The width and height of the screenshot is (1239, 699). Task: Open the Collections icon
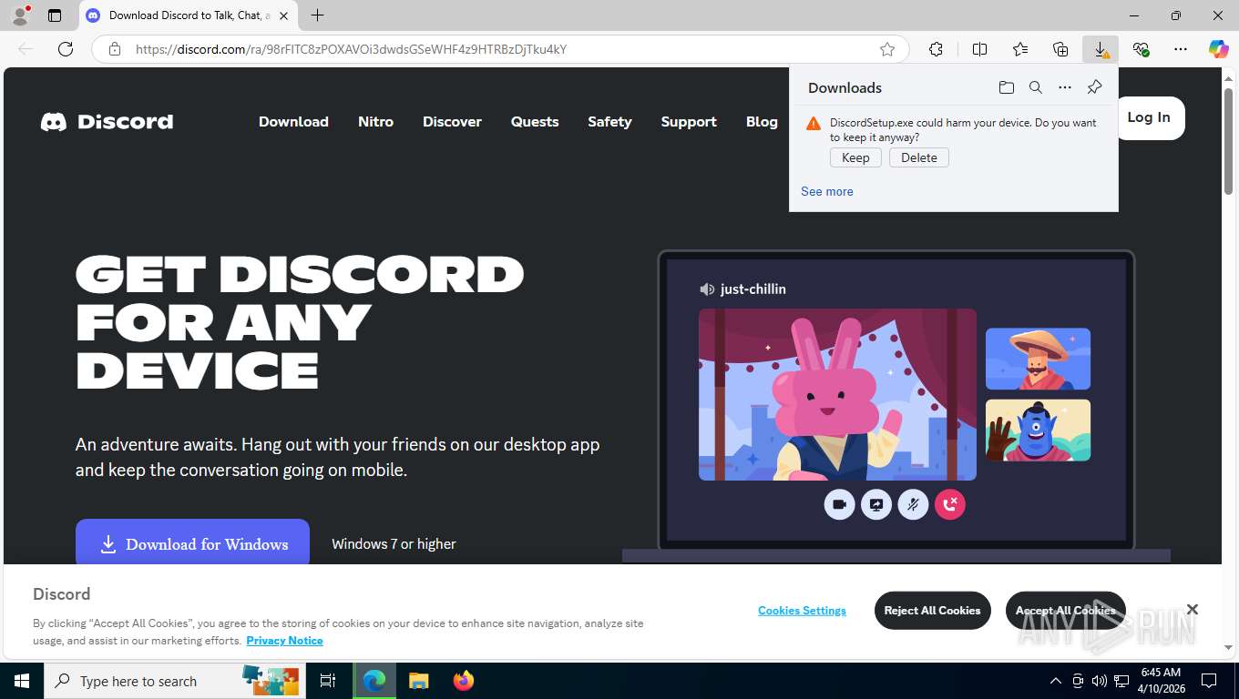point(1060,49)
